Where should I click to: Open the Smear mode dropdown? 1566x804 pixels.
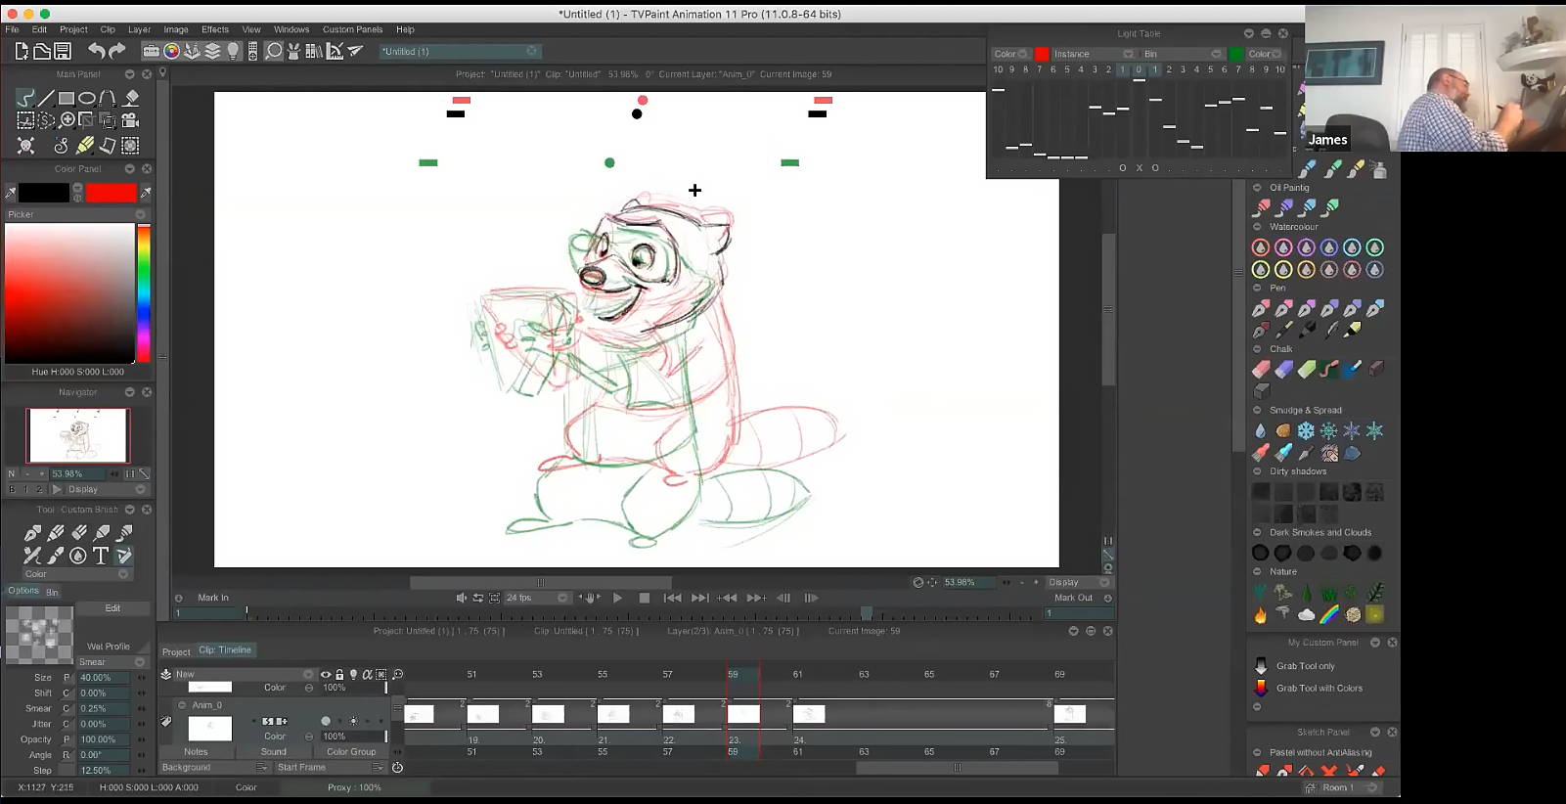click(x=111, y=662)
